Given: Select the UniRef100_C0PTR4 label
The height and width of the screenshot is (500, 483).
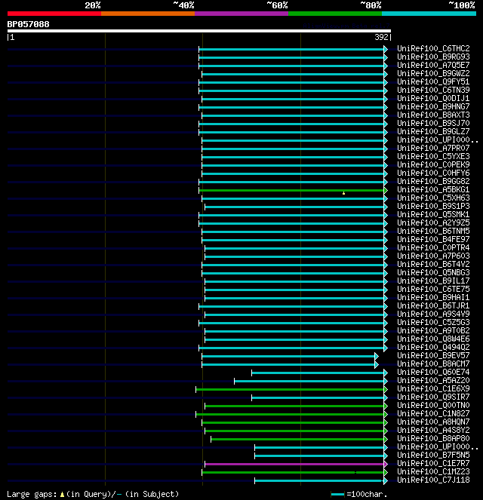Looking at the screenshot, I should pyautogui.click(x=433, y=247).
